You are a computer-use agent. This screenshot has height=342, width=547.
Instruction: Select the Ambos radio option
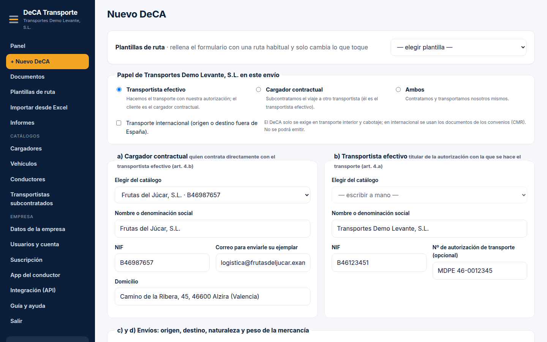pyautogui.click(x=398, y=90)
